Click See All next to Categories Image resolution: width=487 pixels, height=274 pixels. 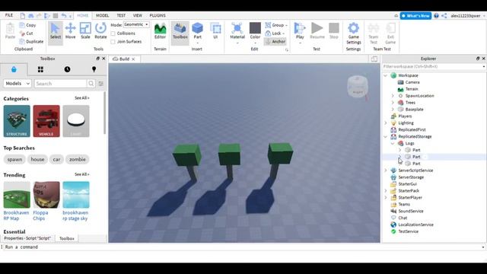click(82, 98)
